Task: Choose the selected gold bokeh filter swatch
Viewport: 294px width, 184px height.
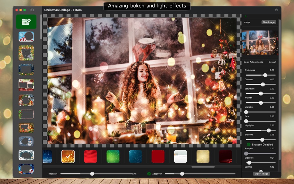Action: coord(68,156)
